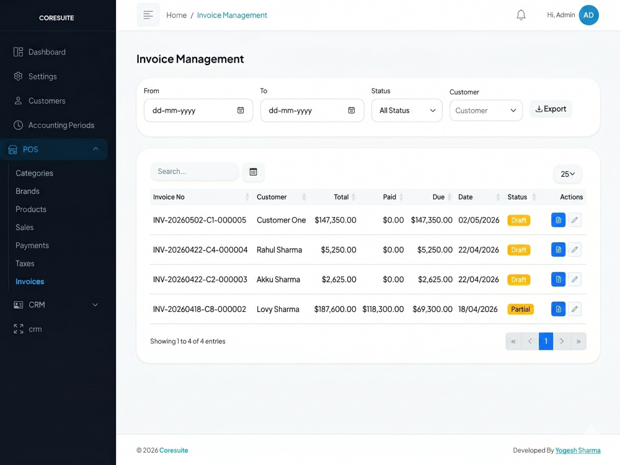Go to Categories under POS
This screenshot has height=465, width=620.
(34, 173)
